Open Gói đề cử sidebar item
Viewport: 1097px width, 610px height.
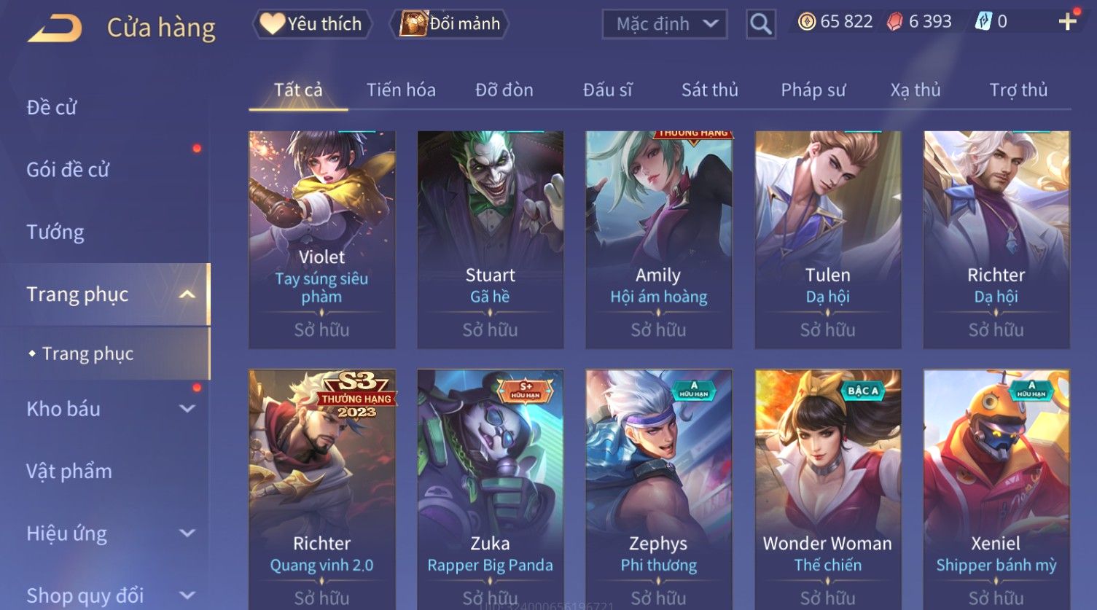68,170
